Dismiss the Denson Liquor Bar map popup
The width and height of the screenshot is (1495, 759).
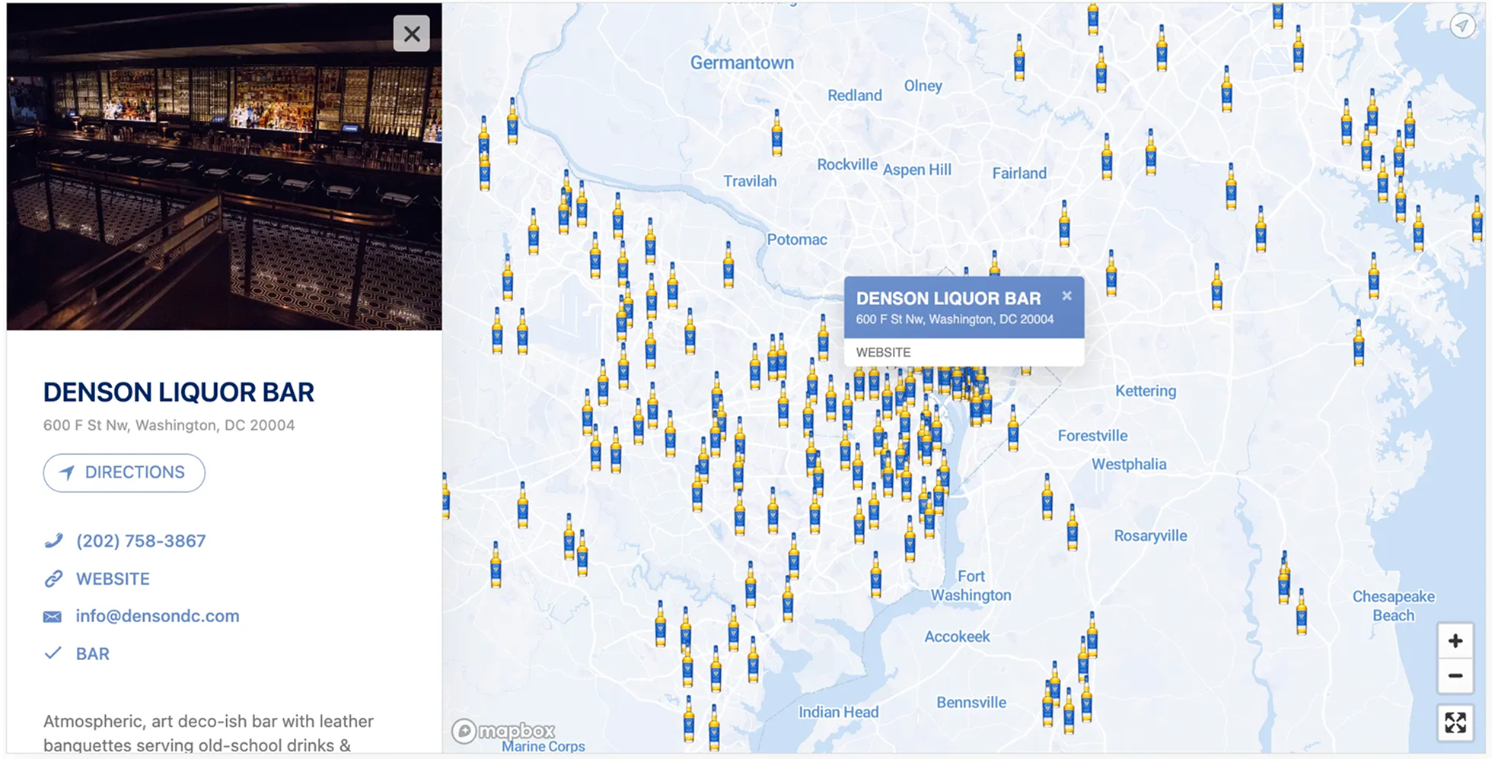click(1067, 295)
